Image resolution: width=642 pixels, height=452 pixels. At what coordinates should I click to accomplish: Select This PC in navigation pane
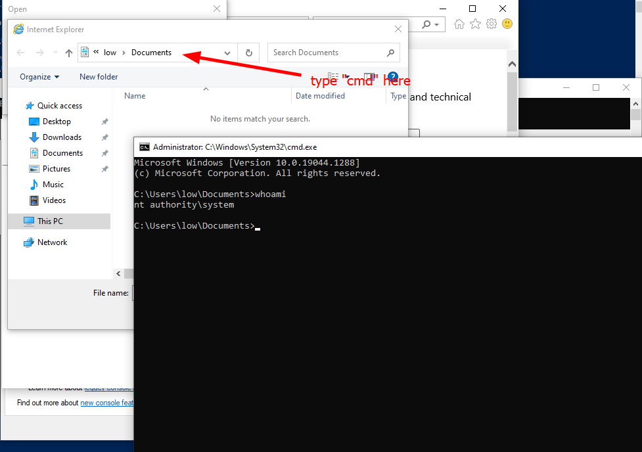(x=50, y=221)
